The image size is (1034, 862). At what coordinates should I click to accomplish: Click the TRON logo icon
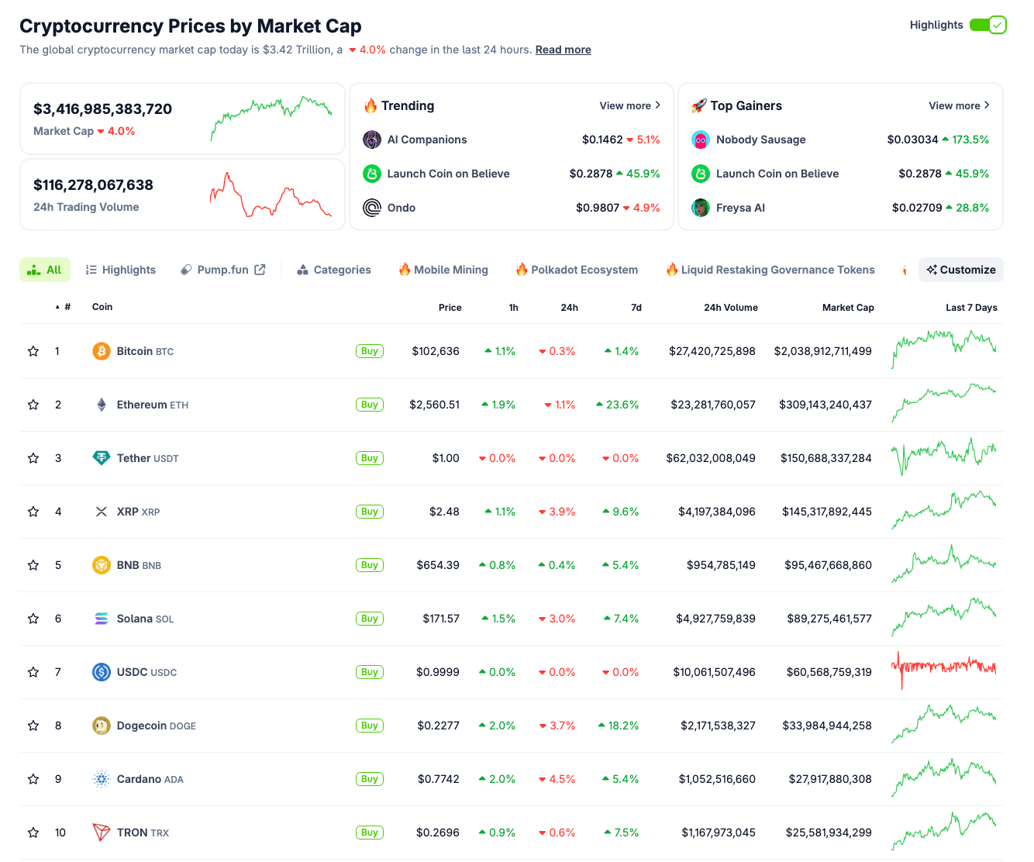pos(102,833)
